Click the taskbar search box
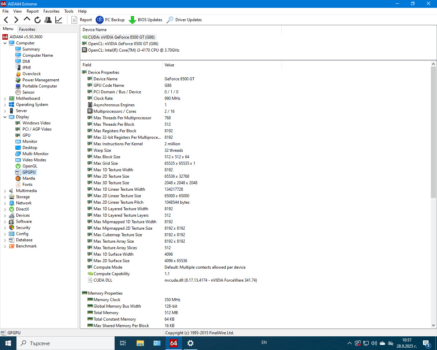Image resolution: width=437 pixels, height=350 pixels. (x=65, y=343)
